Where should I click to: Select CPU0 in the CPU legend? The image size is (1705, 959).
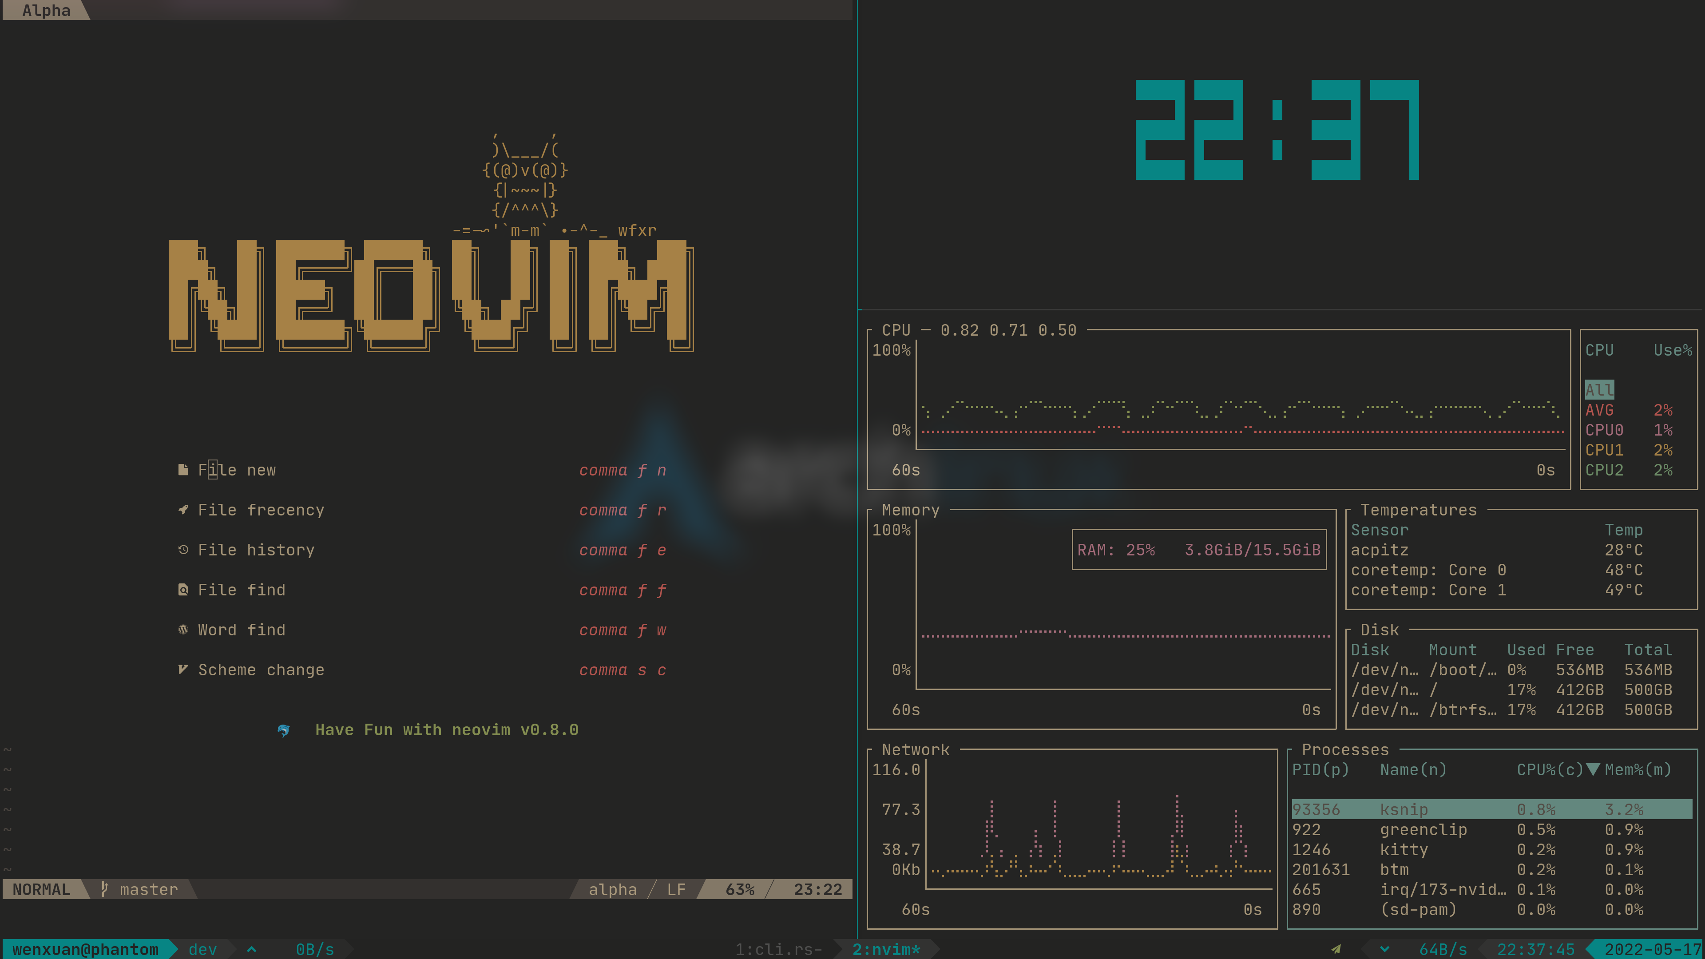point(1604,430)
